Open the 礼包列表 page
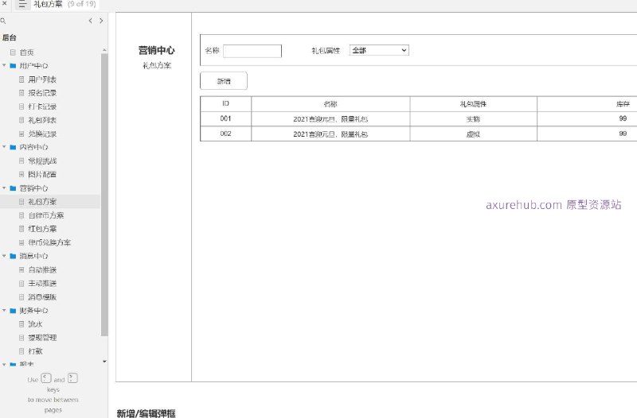Viewport: 637px width, 418px height. (42, 120)
